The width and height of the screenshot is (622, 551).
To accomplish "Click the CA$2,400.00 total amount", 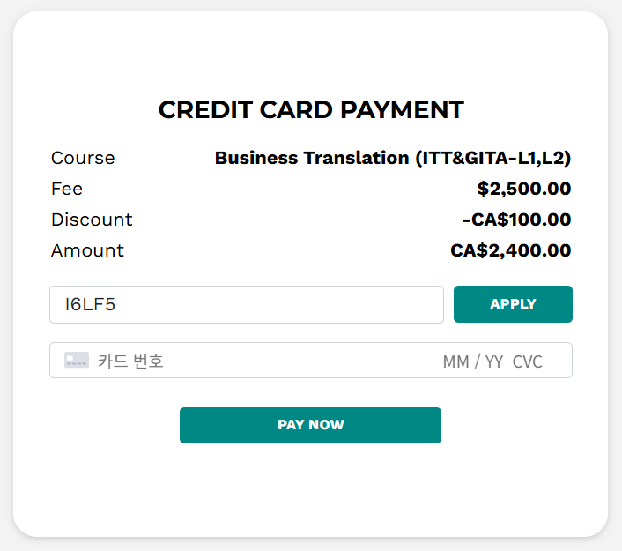I will pos(511,250).
